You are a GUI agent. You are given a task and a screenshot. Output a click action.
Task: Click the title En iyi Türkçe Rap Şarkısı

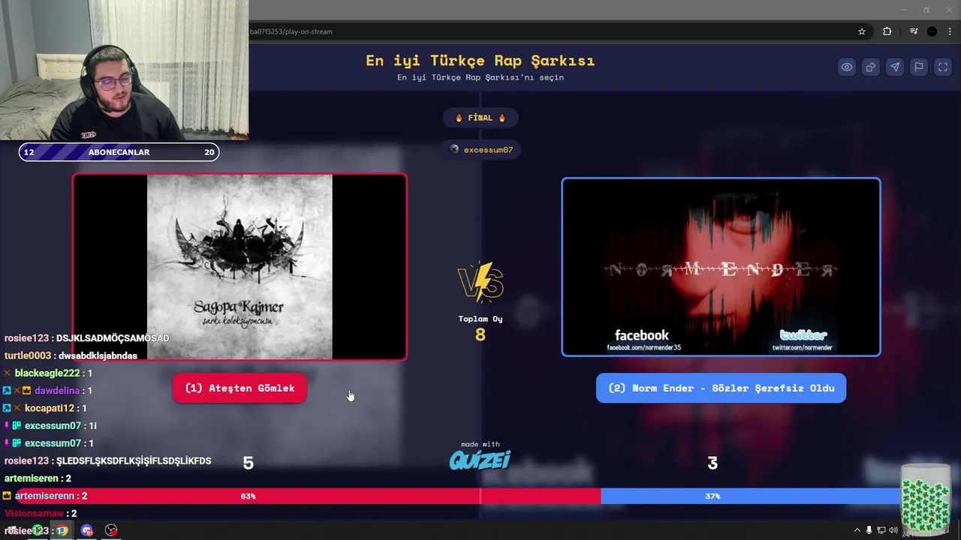tap(480, 61)
